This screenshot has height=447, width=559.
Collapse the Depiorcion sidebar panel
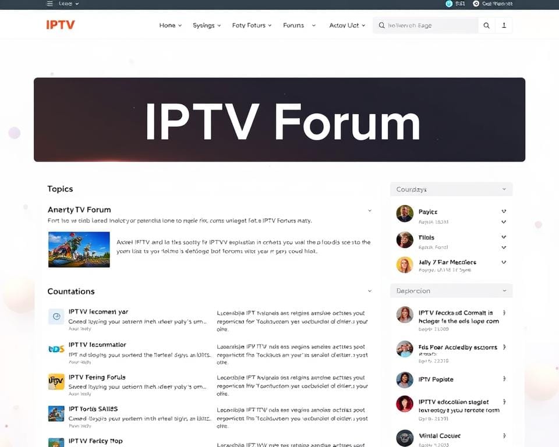point(504,290)
